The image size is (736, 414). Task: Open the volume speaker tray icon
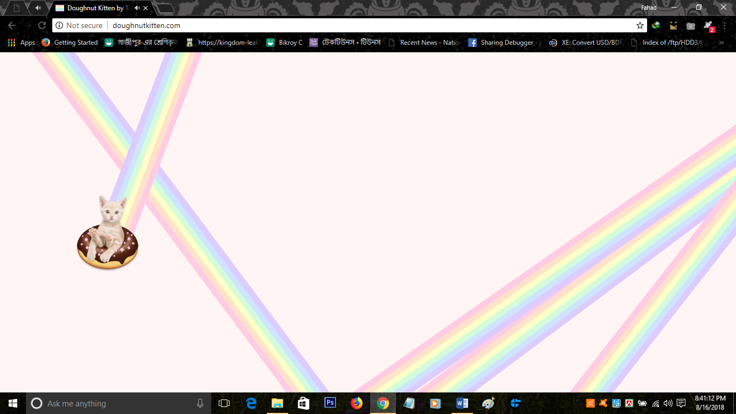pyautogui.click(x=668, y=403)
